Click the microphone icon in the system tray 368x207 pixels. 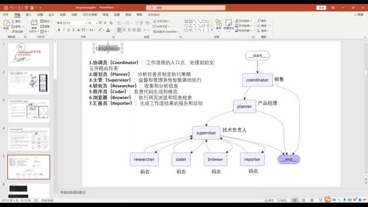pyautogui.click(x=344, y=200)
